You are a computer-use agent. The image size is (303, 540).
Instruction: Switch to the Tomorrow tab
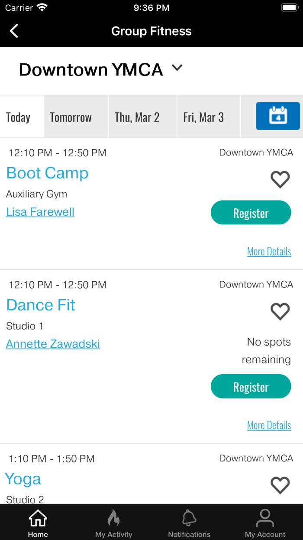point(71,117)
